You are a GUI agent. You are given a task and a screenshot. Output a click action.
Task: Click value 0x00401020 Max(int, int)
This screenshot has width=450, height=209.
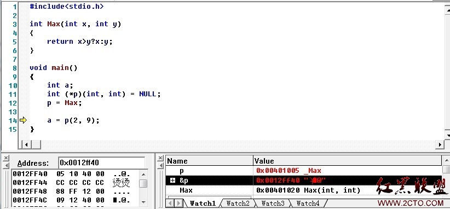[308, 190]
